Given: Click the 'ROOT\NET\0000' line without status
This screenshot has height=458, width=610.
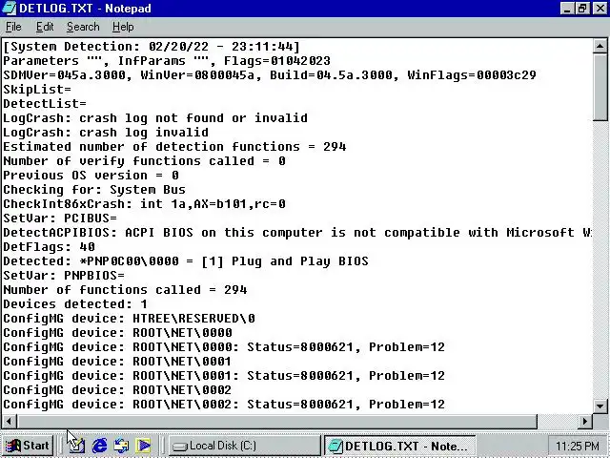Looking at the screenshot, I should (x=117, y=333).
